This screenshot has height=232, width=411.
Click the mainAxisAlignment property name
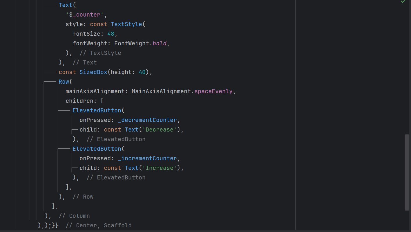tap(95, 91)
